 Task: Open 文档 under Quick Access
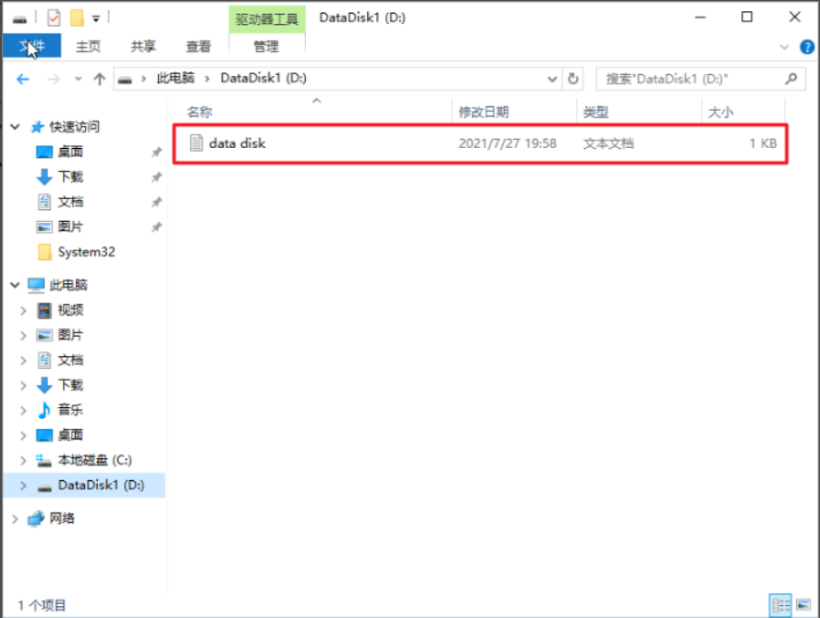(70, 202)
